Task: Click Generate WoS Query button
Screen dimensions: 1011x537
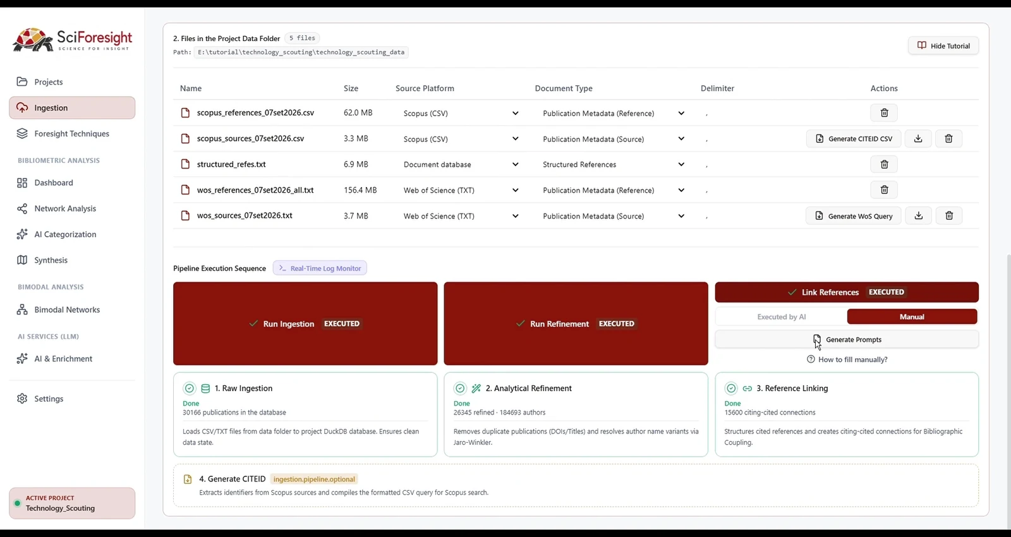Action: 854,215
